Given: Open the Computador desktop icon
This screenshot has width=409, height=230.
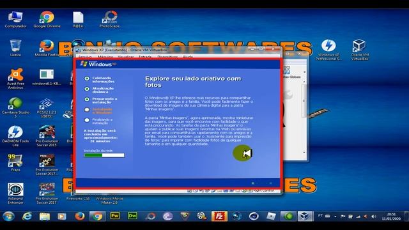Looking at the screenshot, I should 15,20.
